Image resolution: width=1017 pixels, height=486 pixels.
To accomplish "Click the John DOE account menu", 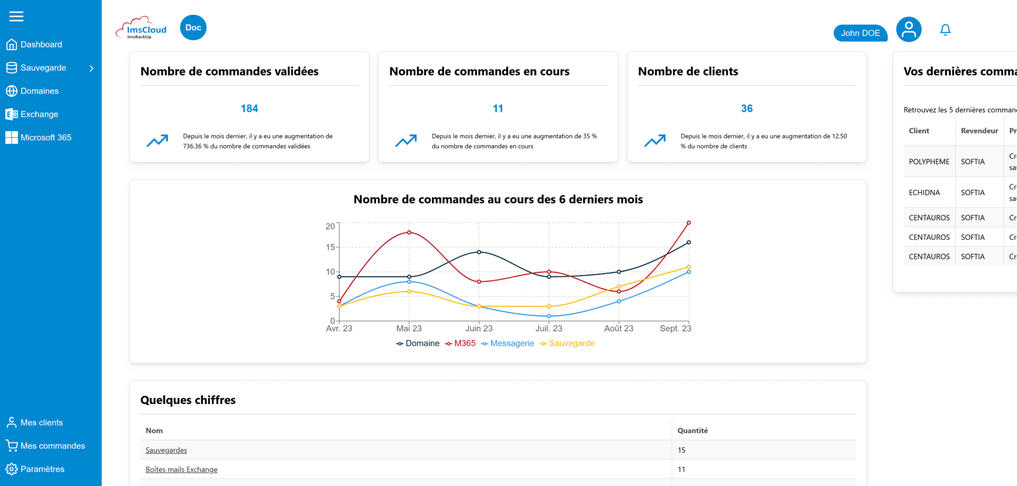I will point(860,33).
